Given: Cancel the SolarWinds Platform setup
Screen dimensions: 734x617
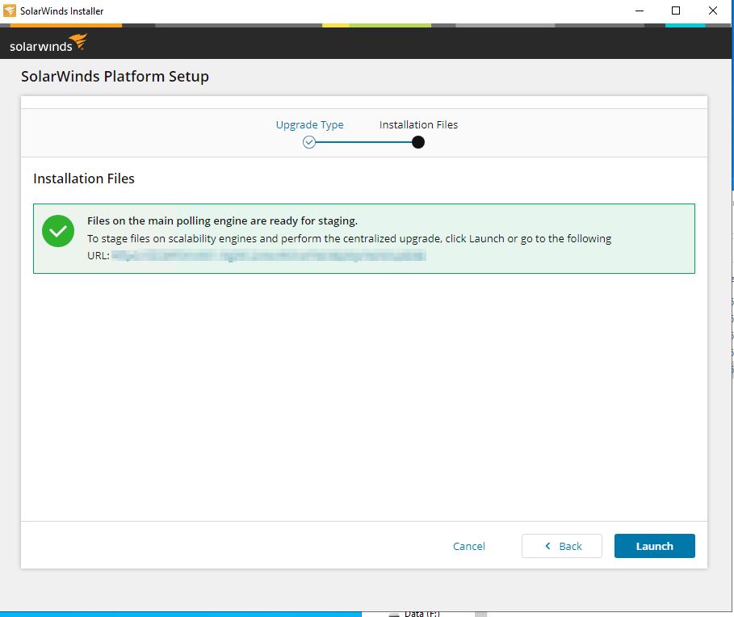Looking at the screenshot, I should pos(468,546).
